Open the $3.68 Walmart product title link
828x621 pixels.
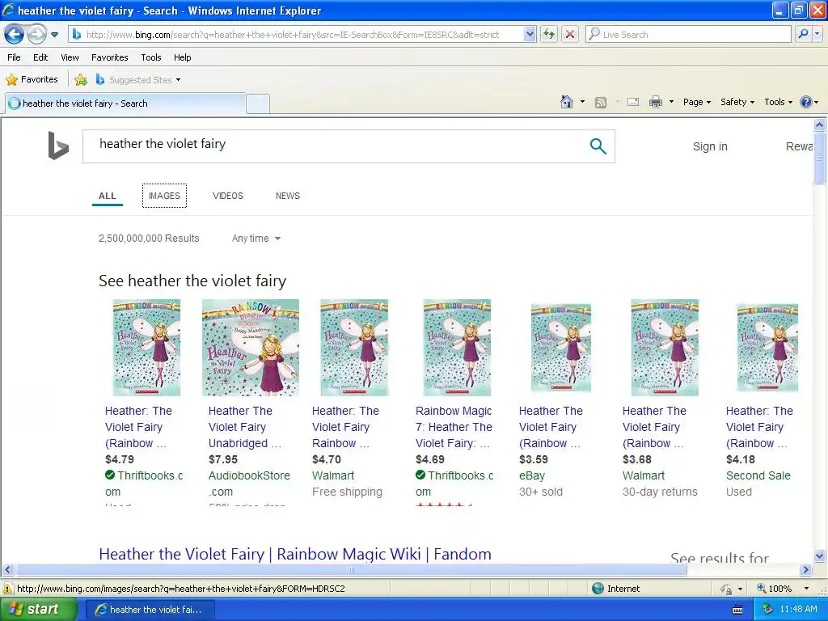654,427
